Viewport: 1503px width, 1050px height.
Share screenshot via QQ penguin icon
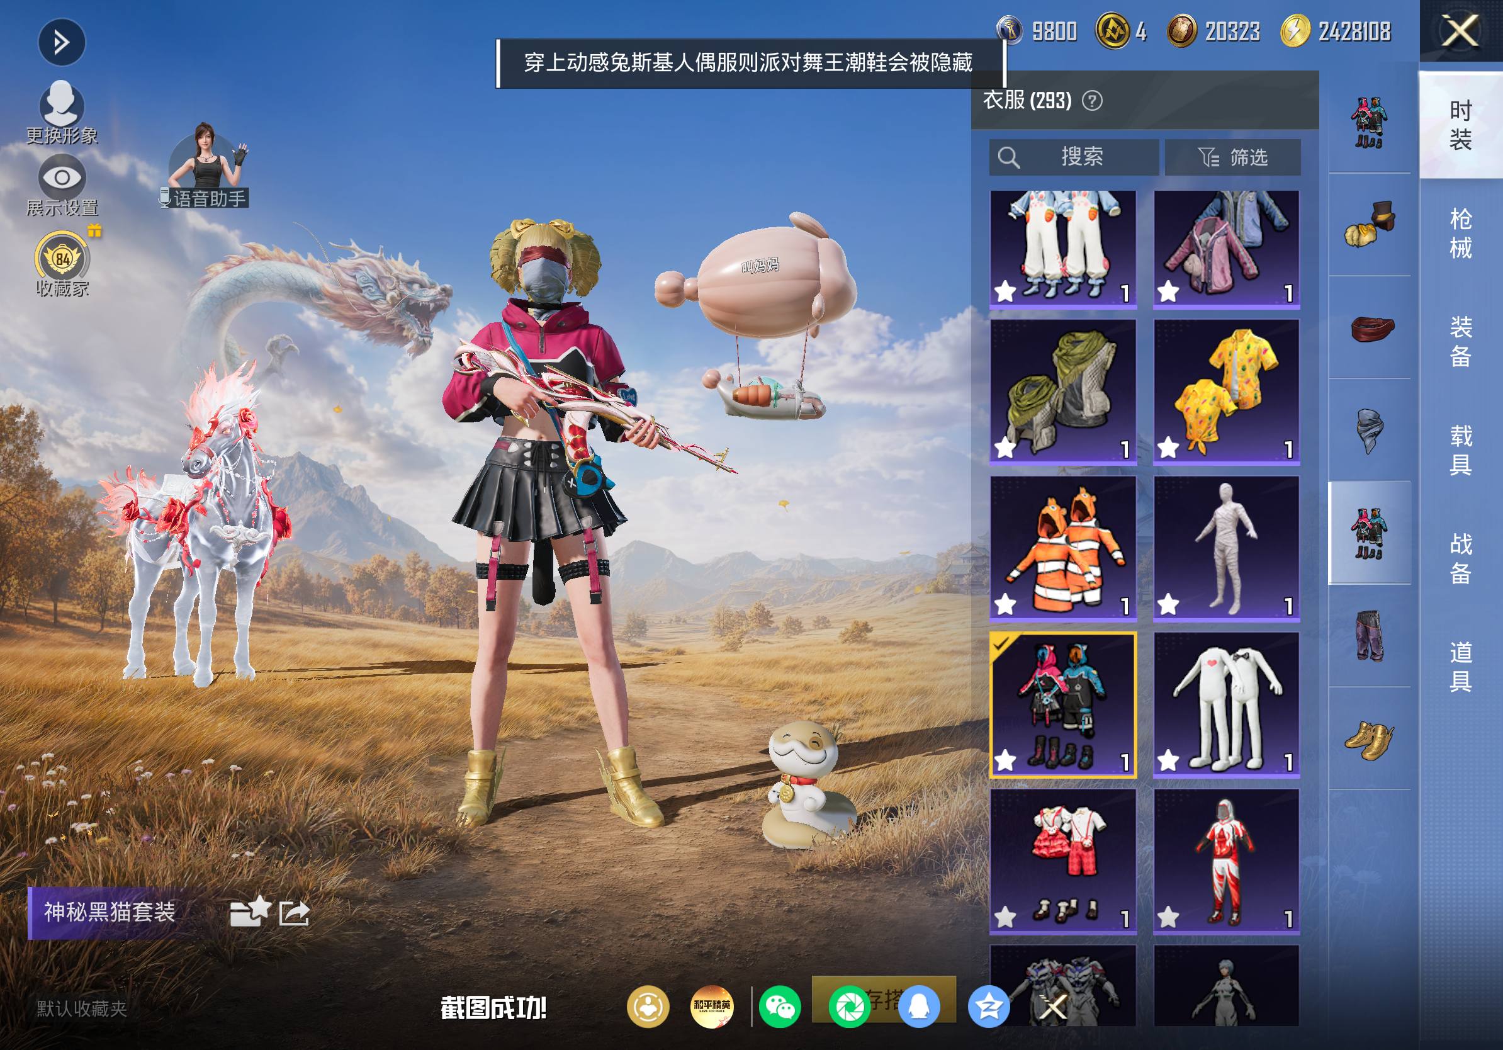pyautogui.click(x=919, y=1007)
